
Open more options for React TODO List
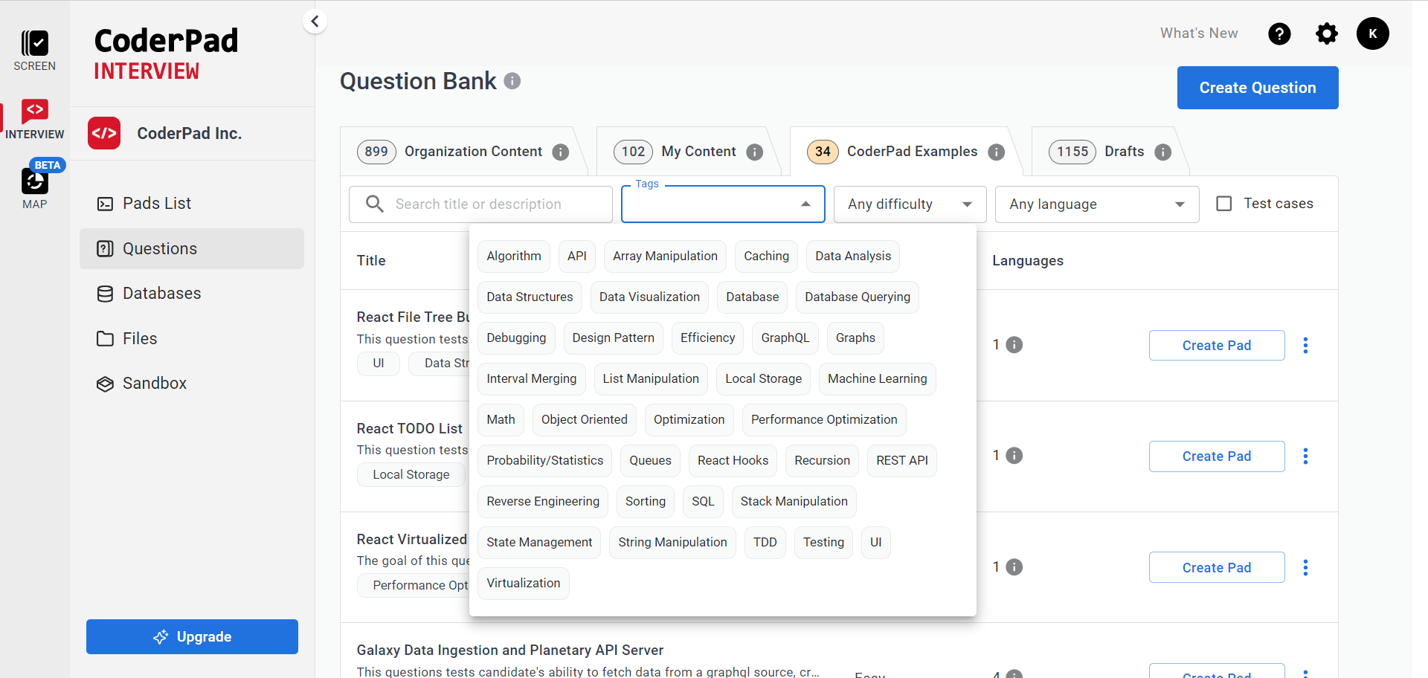tap(1305, 456)
